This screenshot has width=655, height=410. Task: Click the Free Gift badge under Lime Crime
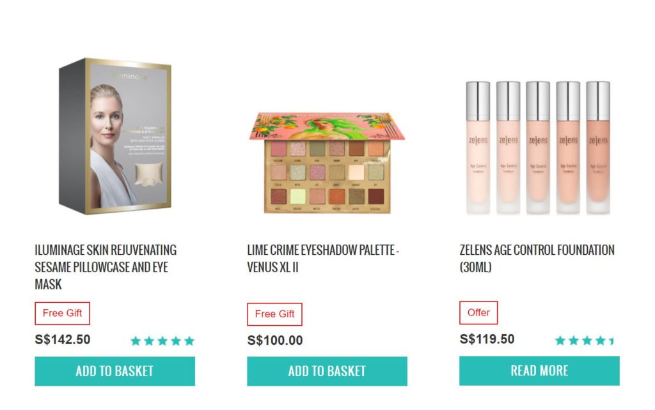[274, 314]
